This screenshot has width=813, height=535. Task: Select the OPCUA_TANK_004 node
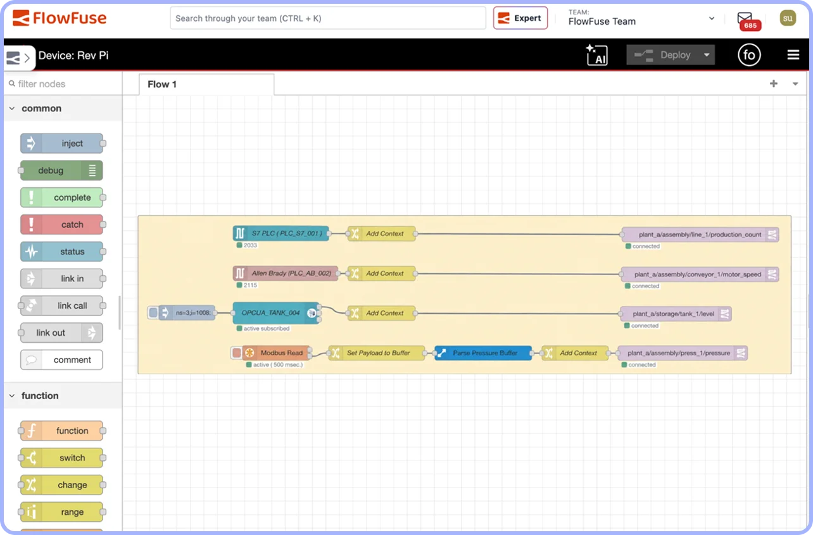[x=276, y=313]
